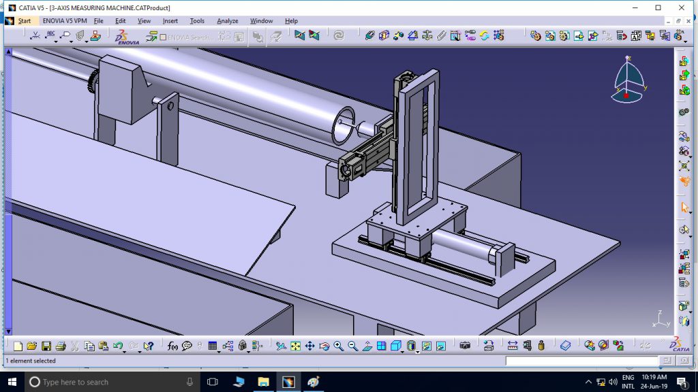Click the New document icon
This screenshot has width=698, height=392.
[18, 346]
